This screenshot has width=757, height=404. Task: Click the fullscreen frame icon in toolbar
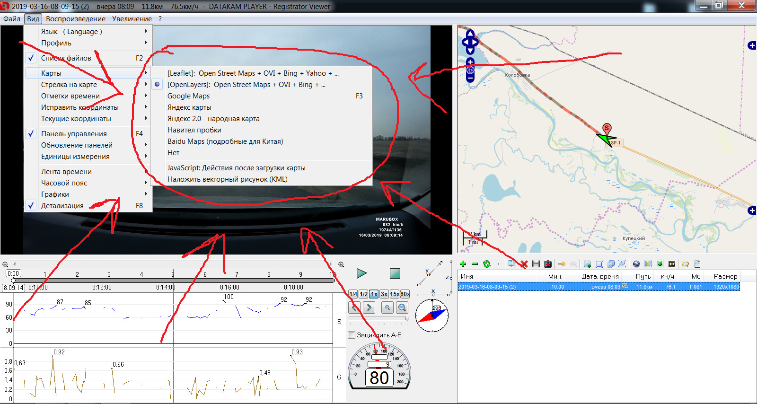tap(599, 264)
